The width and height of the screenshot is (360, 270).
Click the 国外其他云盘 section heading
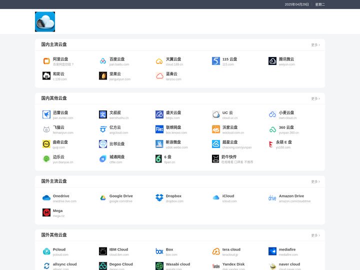click(x=54, y=235)
